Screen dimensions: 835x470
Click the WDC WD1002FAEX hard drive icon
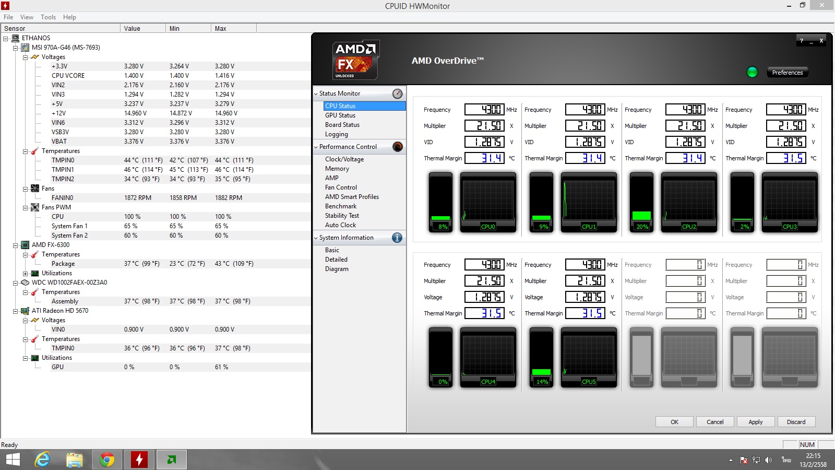pyautogui.click(x=25, y=283)
